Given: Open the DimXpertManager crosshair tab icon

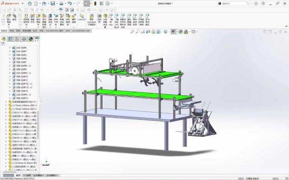Looking at the screenshot, I should [x=24, y=39].
